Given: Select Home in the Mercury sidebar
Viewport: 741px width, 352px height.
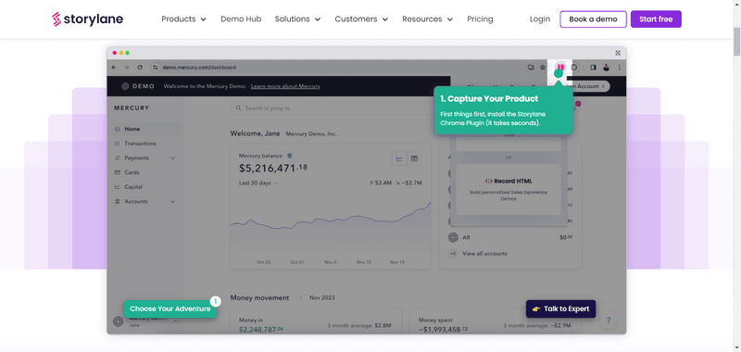Looking at the screenshot, I should (145, 129).
